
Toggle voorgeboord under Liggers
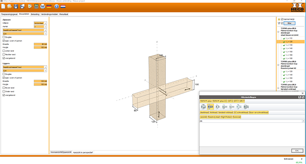coord(4,95)
